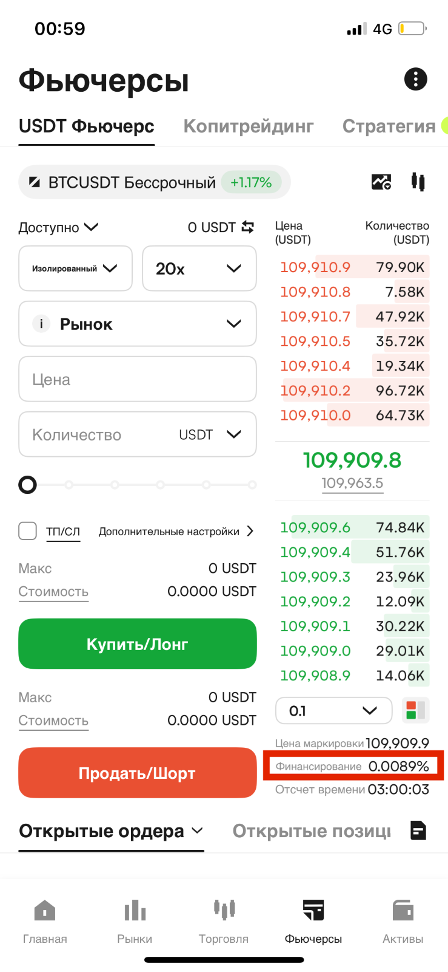448x972 pixels.
Task: Focus the Количество amount input field
Action: (138, 434)
